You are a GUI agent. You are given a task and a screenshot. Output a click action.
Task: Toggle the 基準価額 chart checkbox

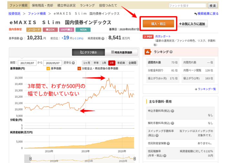click(48, 69)
